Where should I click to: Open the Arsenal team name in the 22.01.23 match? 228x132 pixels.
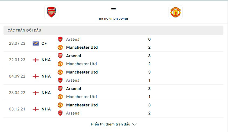pos(74,56)
